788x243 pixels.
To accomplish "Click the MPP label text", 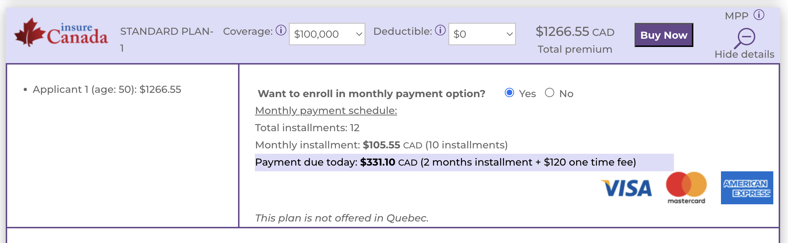I will coord(736,16).
